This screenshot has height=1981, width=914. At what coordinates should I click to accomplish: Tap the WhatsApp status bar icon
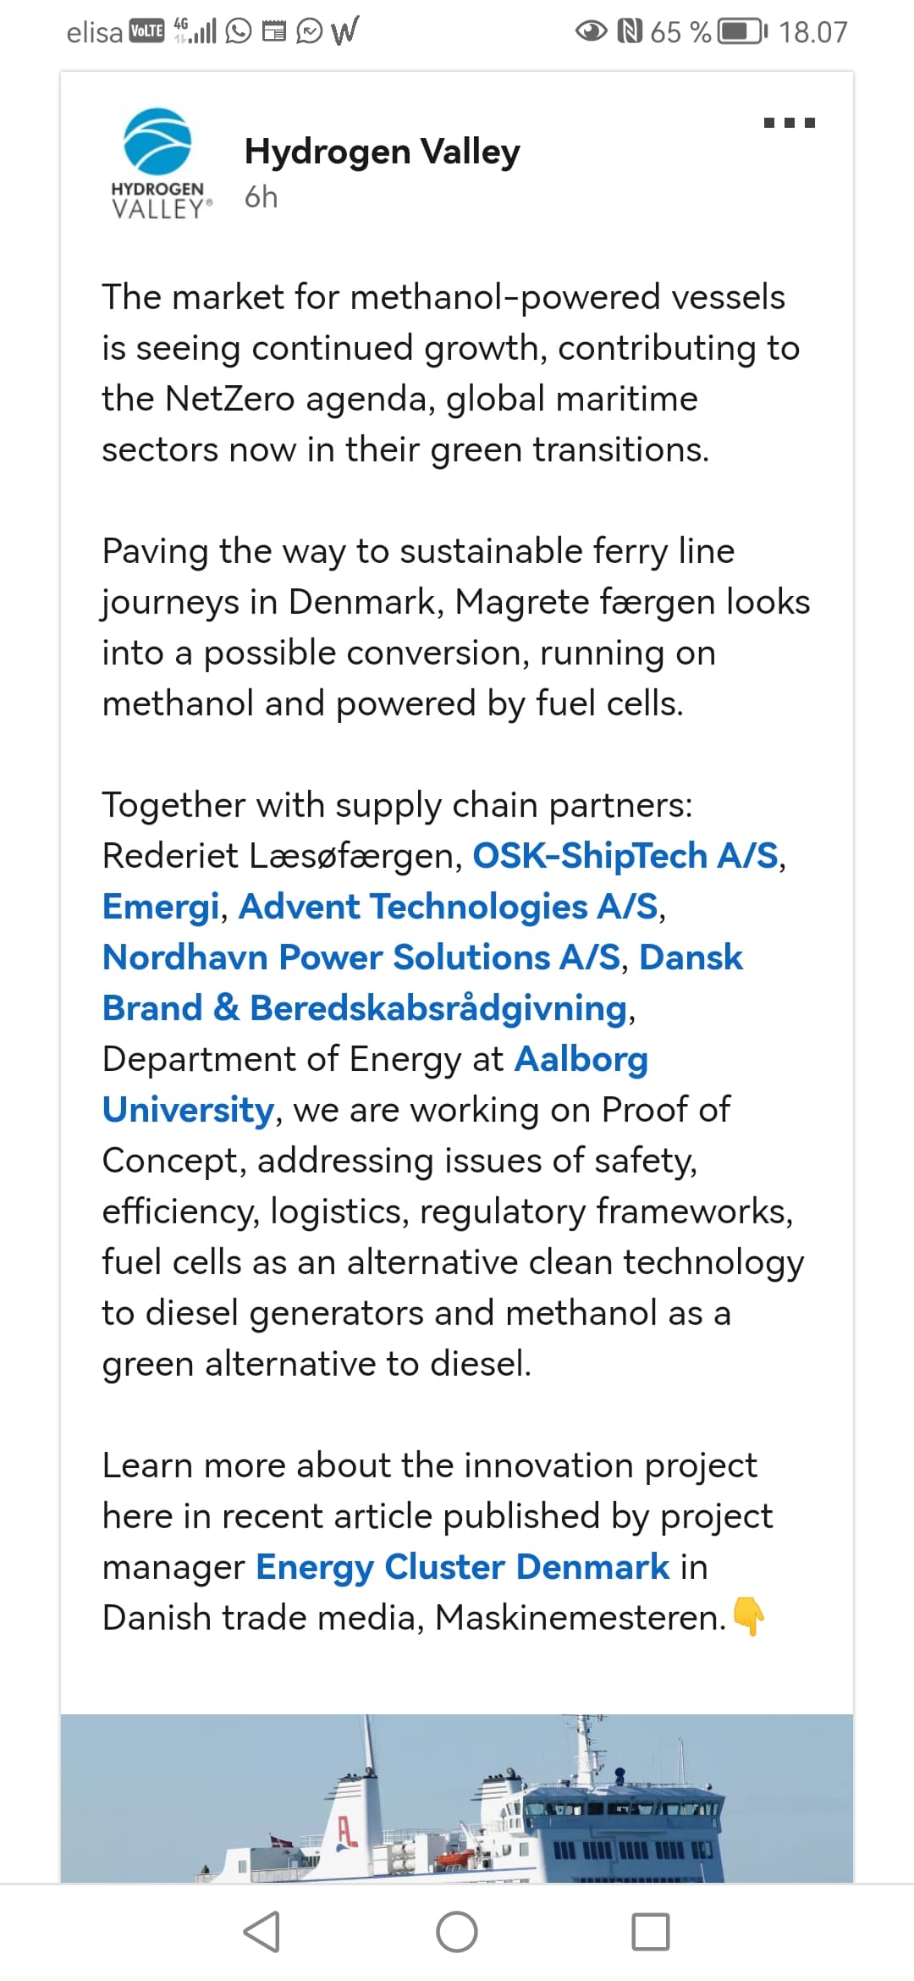239,32
